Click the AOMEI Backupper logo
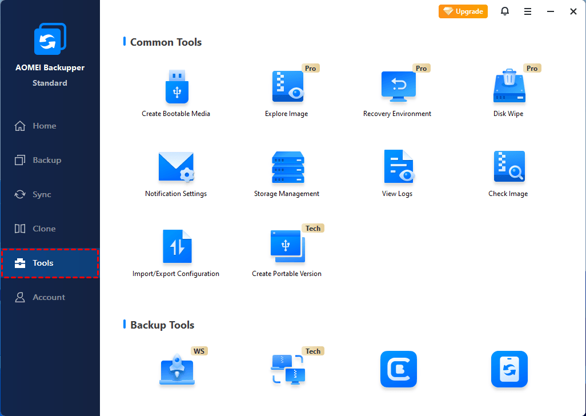 click(50, 39)
